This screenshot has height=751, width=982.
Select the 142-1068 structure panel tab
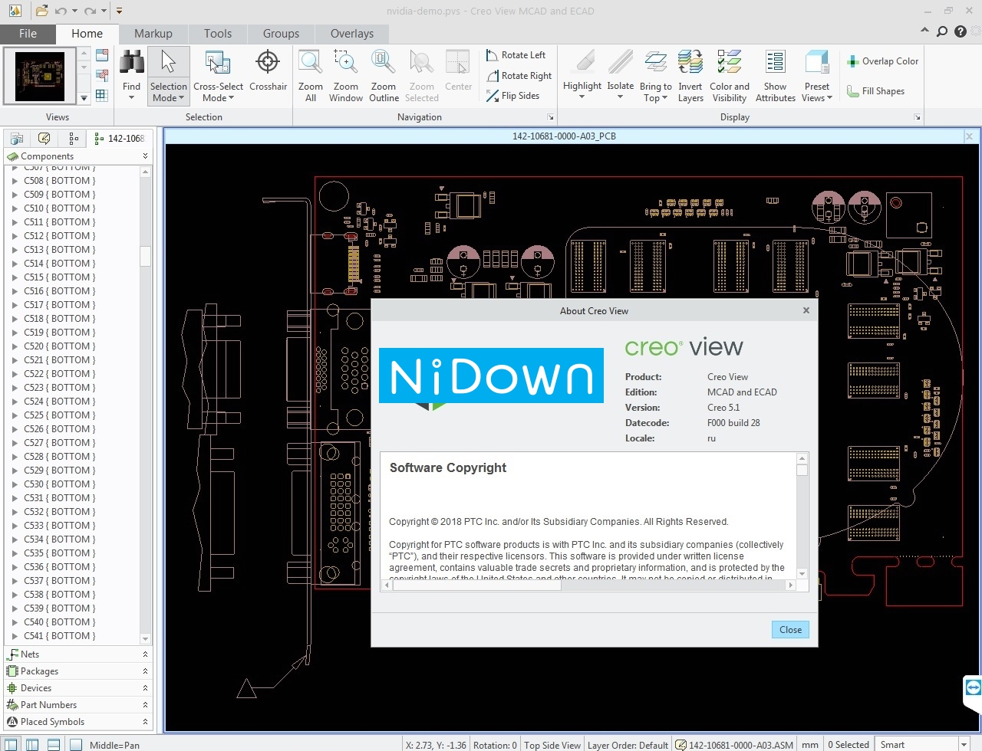click(x=119, y=139)
